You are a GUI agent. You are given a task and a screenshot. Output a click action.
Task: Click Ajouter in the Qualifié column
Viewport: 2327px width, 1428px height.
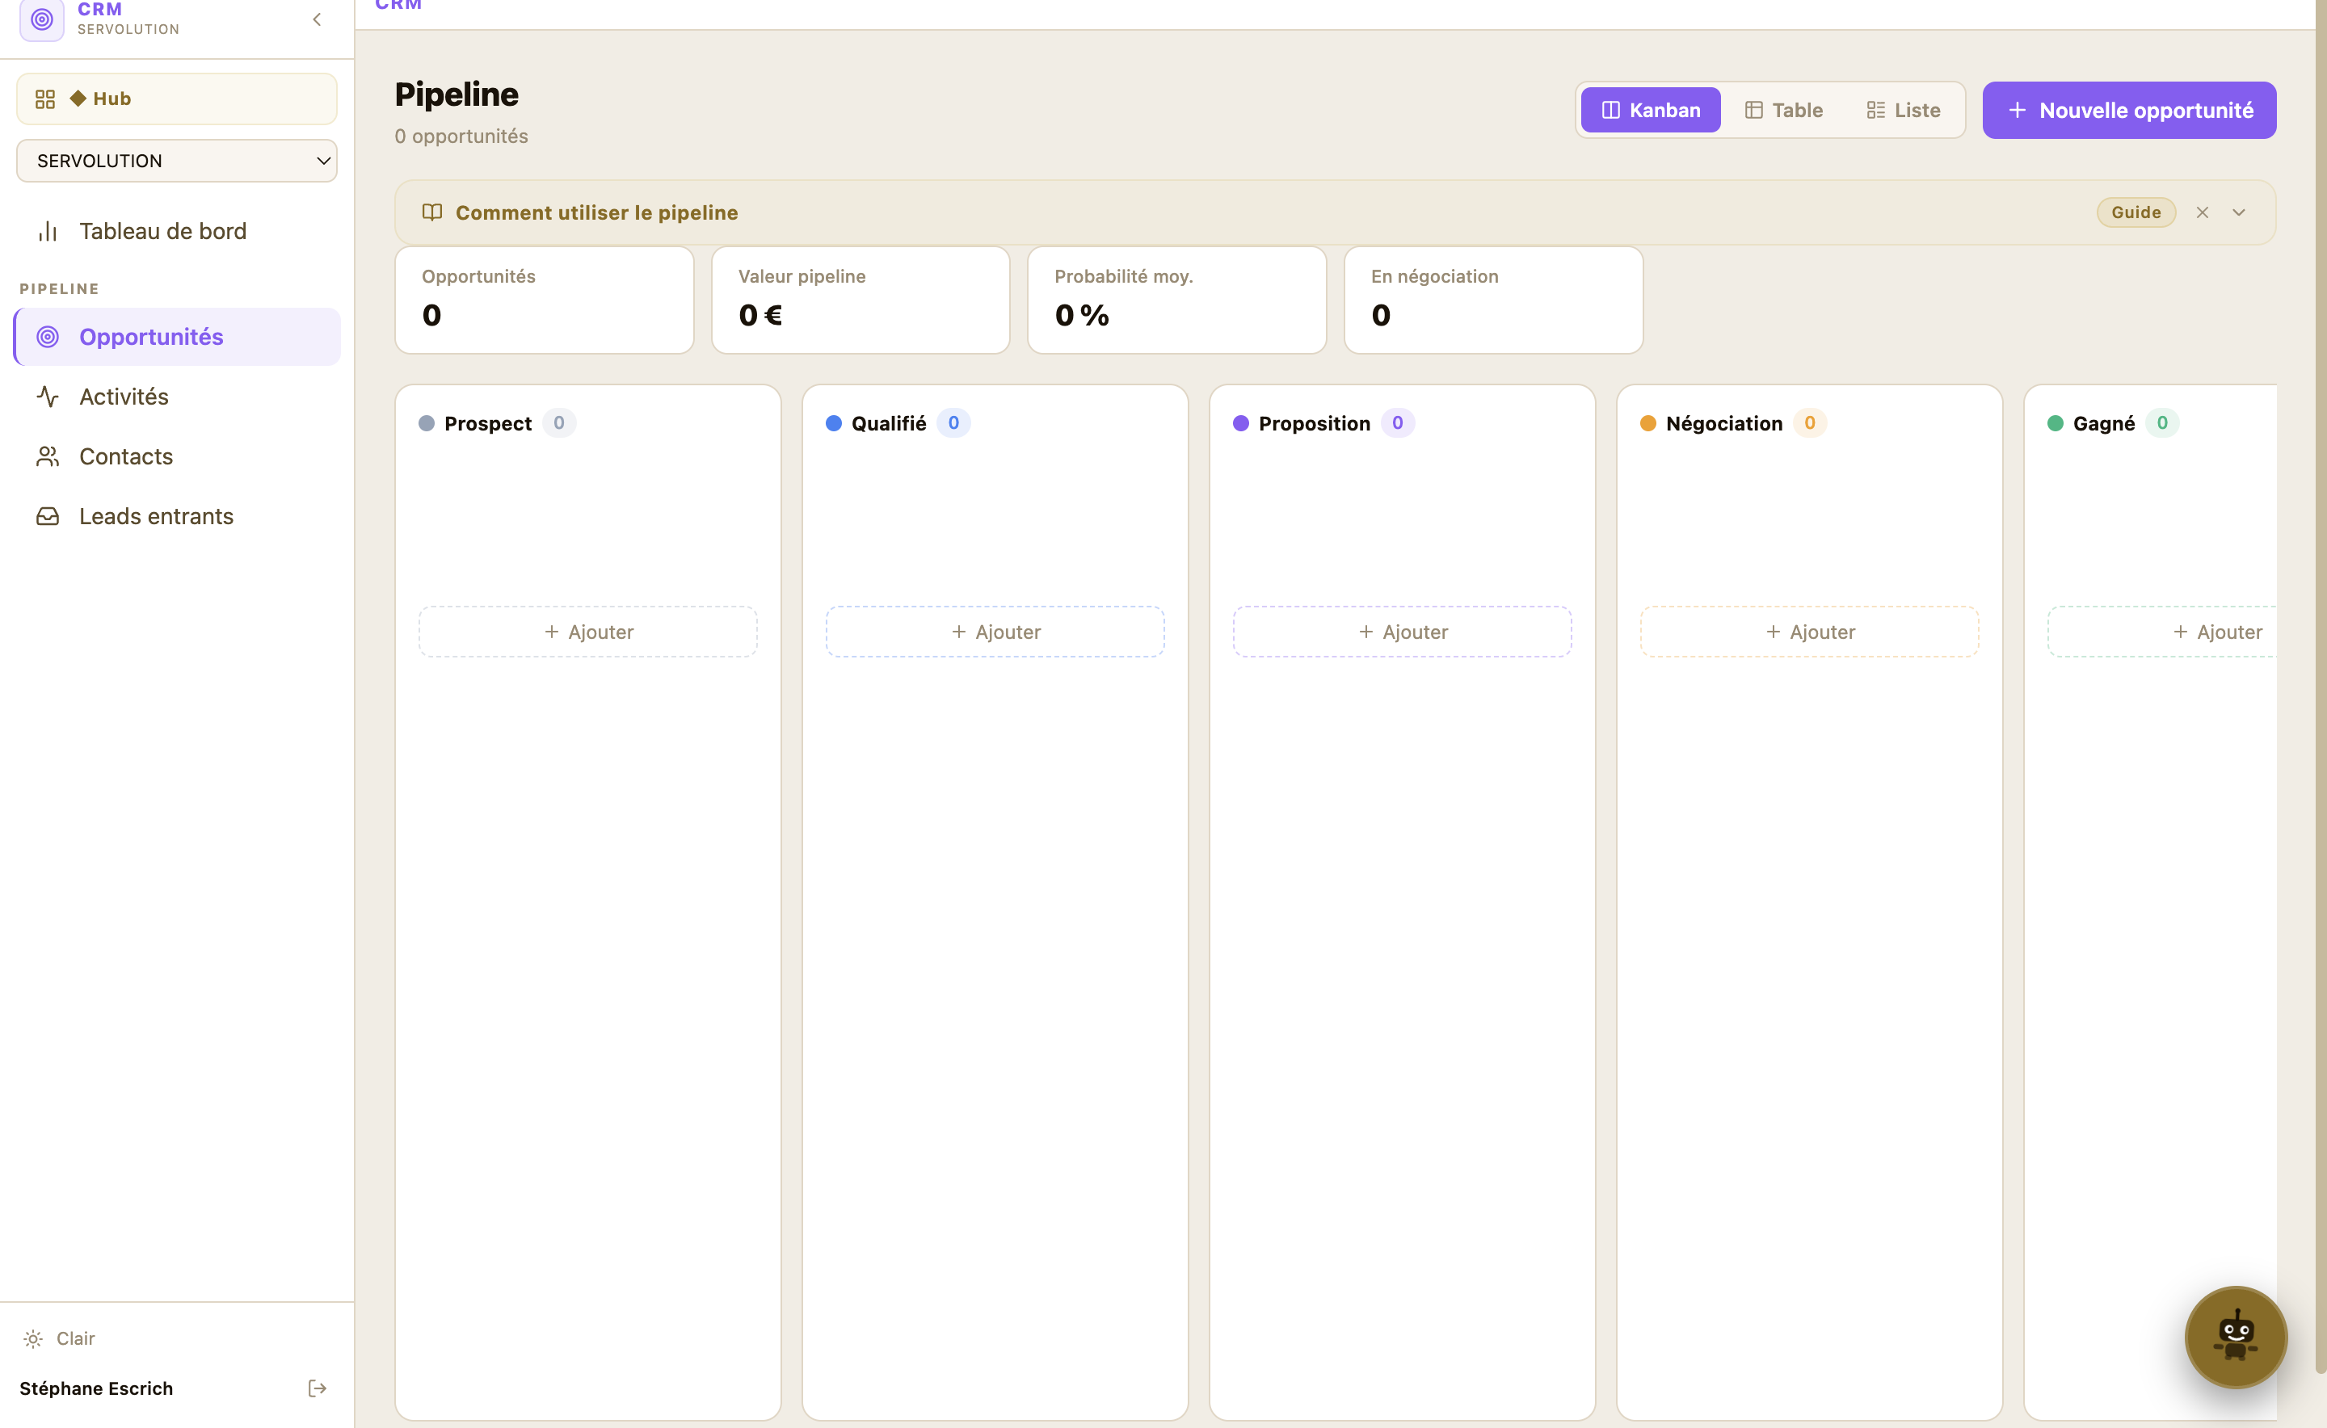click(994, 631)
